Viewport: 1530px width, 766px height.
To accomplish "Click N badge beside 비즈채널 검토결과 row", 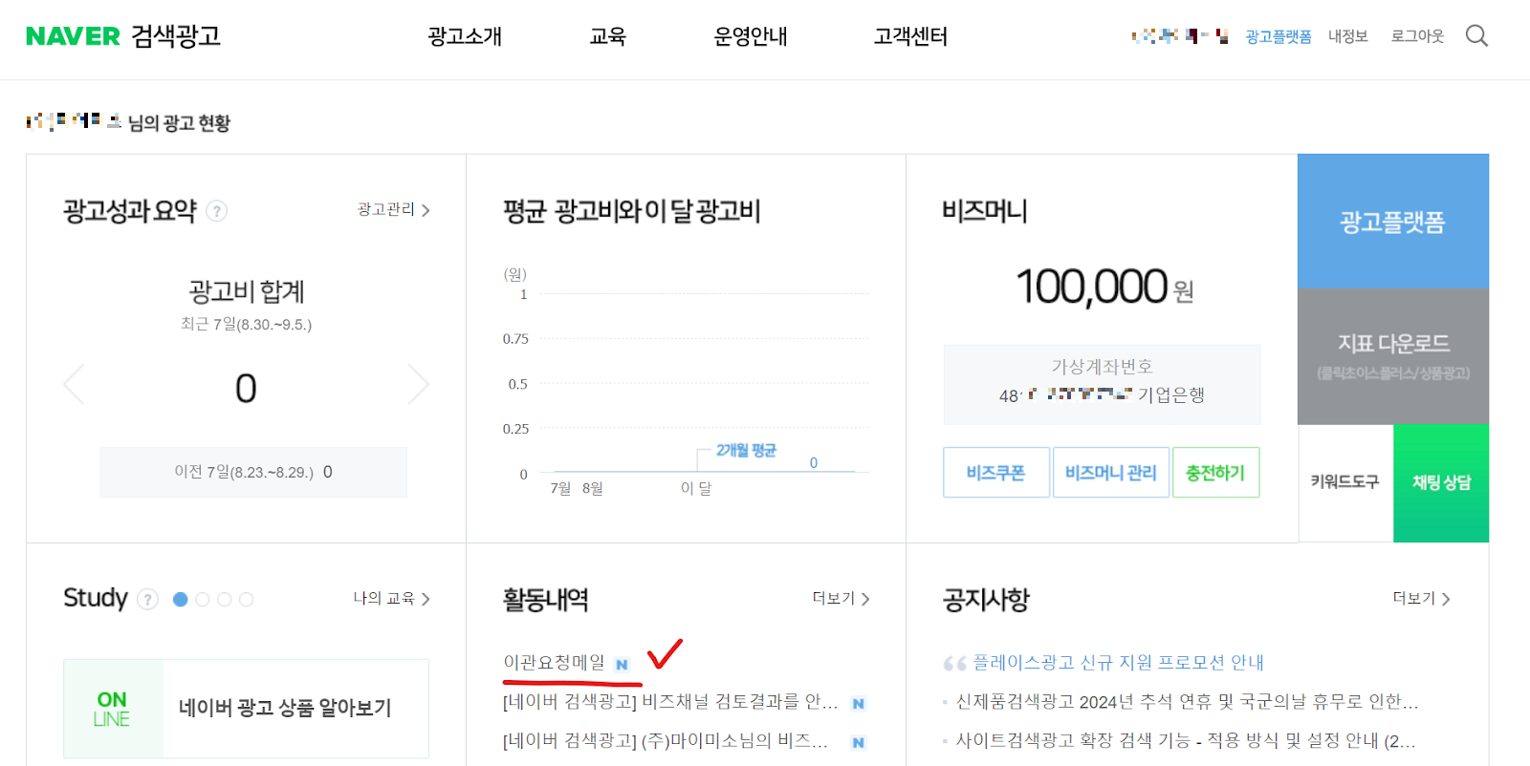I will [858, 704].
